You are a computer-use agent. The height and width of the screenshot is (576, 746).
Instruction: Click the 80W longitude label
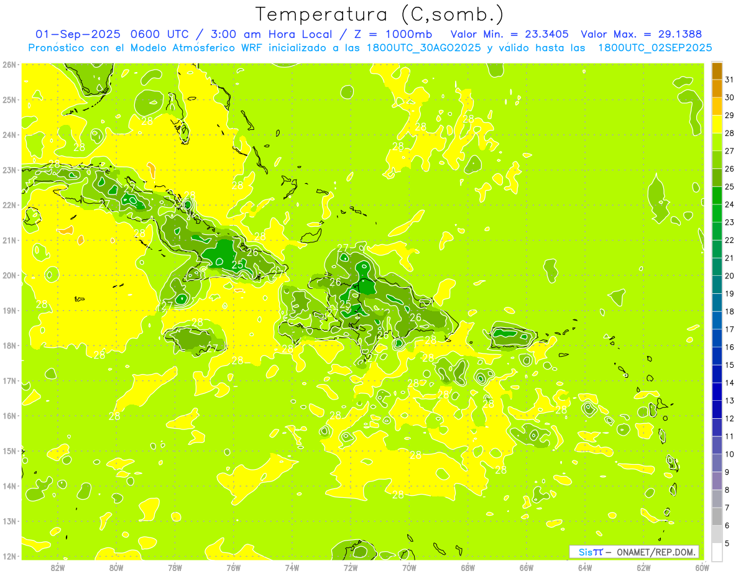coord(116,567)
